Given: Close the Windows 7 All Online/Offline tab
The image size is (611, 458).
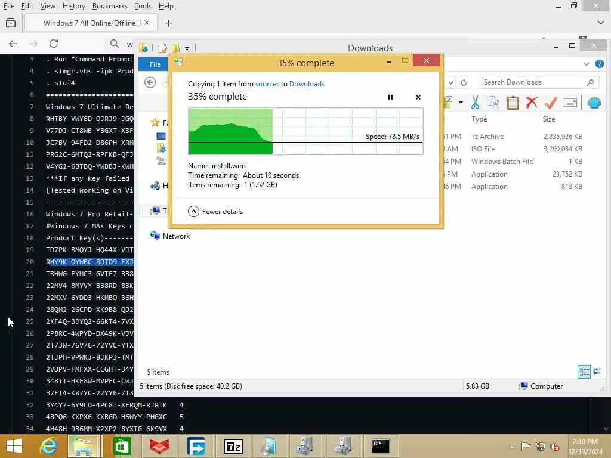Looking at the screenshot, I should [x=147, y=23].
